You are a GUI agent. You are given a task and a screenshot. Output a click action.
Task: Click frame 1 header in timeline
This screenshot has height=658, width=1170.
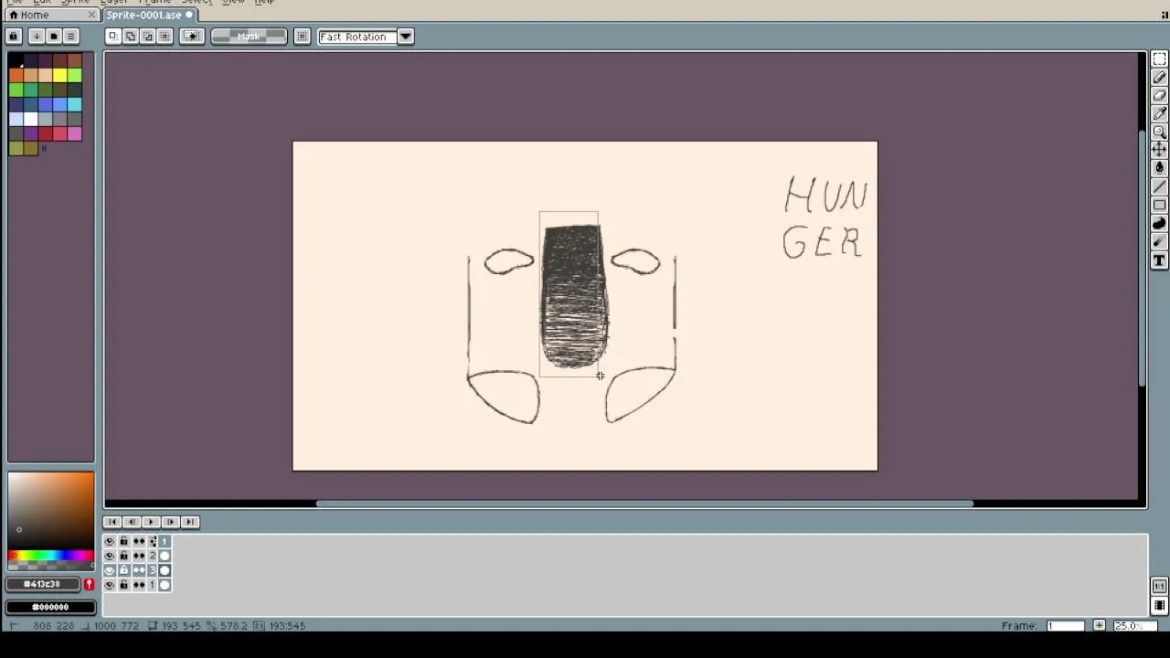tap(165, 541)
